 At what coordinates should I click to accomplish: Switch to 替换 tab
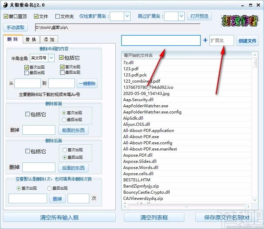click(x=31, y=39)
